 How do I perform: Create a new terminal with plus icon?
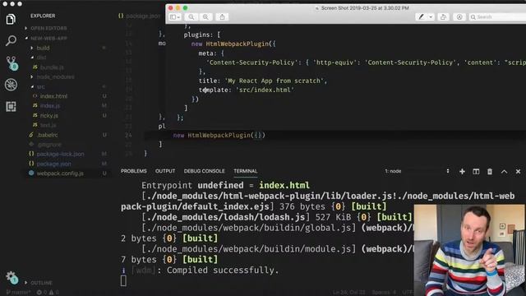(x=462, y=172)
